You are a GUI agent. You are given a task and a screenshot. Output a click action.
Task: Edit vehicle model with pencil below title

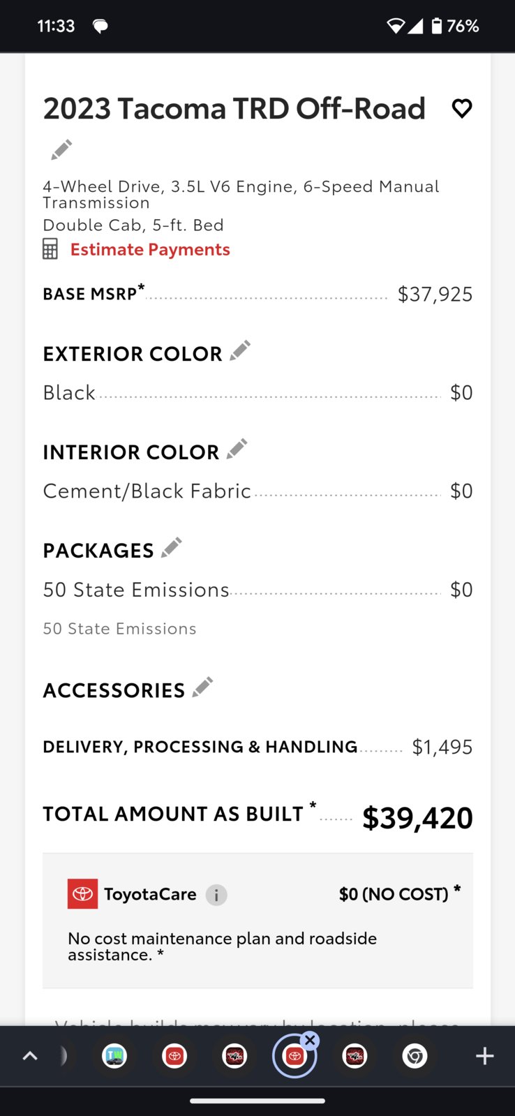pyautogui.click(x=61, y=149)
